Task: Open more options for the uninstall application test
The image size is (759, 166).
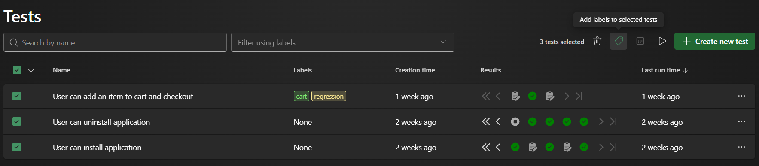Action: point(741,122)
